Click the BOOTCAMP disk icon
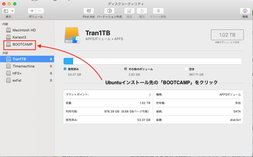The height and width of the screenshot is (157, 253). 8,45
